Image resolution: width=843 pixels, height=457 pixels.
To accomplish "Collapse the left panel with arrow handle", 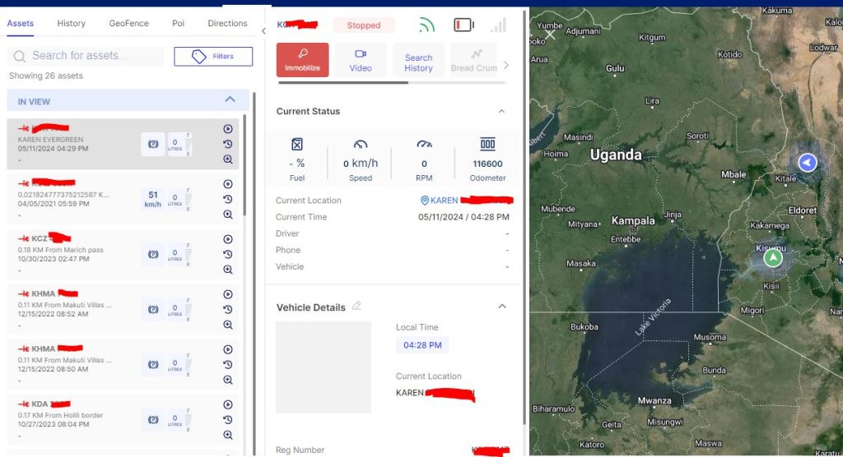I will click(263, 31).
